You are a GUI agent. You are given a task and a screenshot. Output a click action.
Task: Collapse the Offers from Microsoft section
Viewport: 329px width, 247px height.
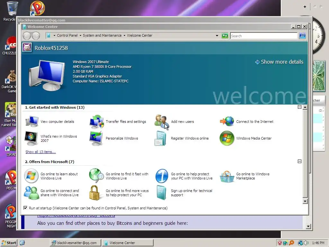[300, 161]
